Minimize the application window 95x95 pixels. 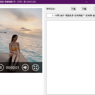point(87,2)
